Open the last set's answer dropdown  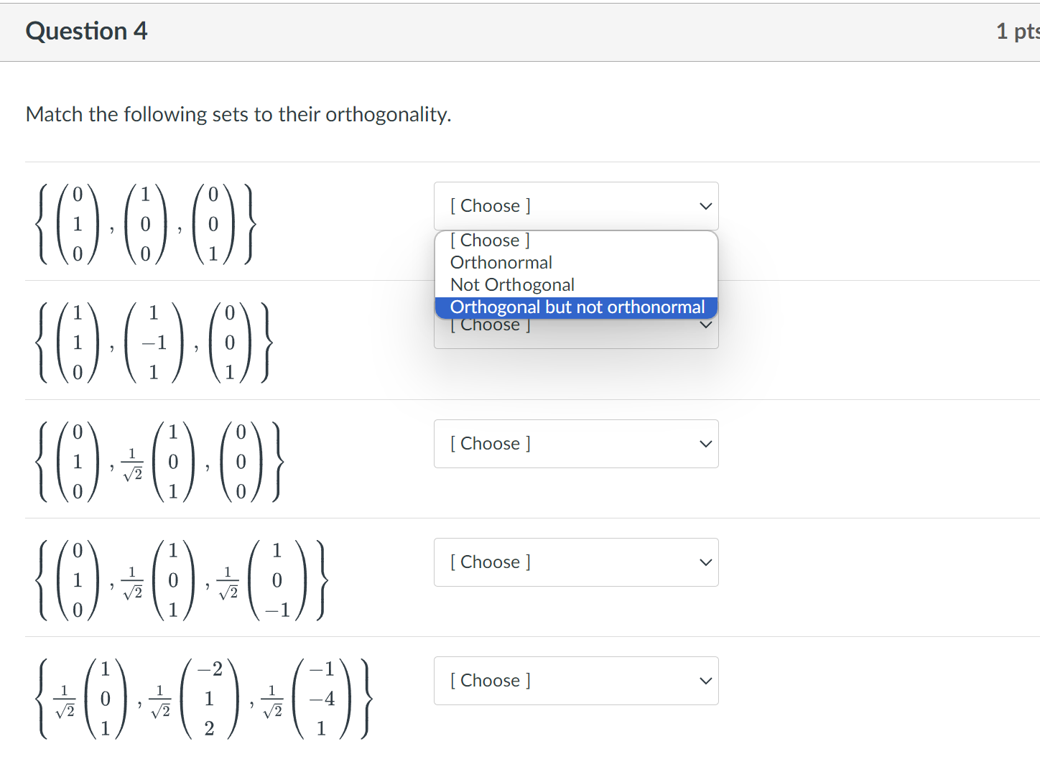(x=575, y=681)
